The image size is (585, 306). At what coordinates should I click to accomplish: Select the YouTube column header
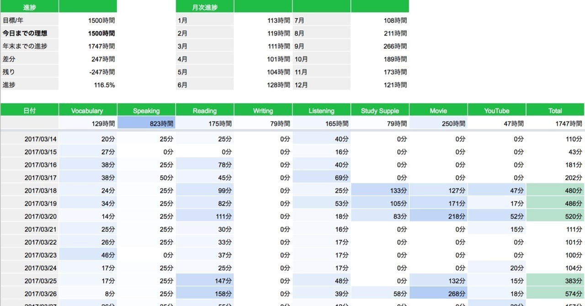(497, 110)
